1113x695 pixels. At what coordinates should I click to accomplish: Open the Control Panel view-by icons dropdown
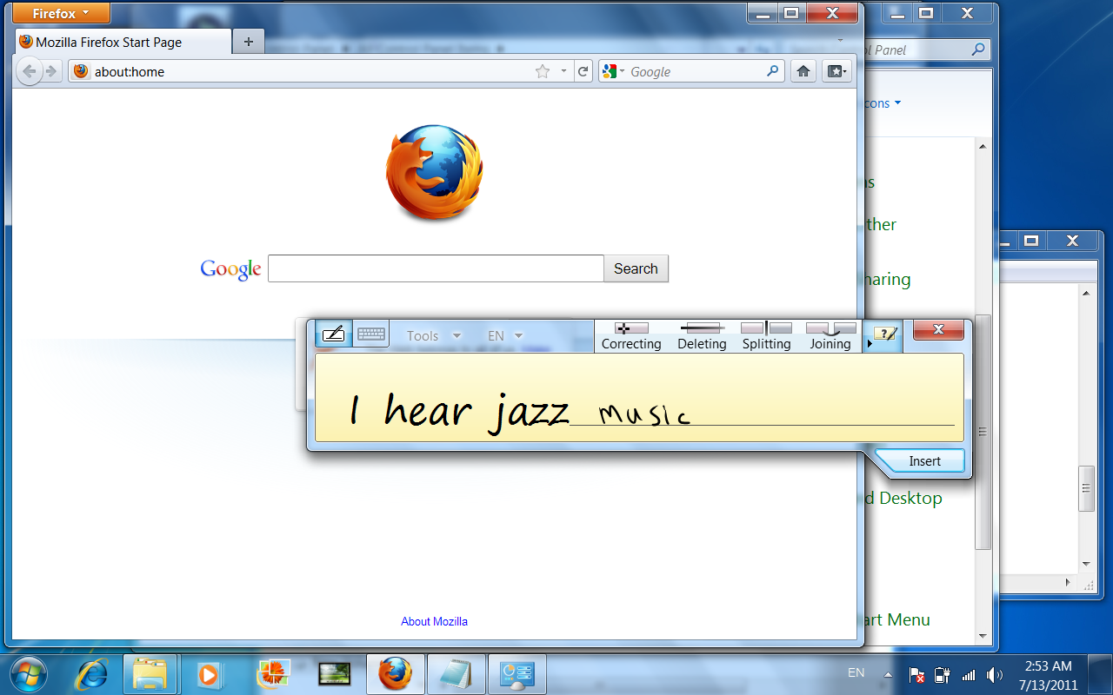(x=883, y=103)
